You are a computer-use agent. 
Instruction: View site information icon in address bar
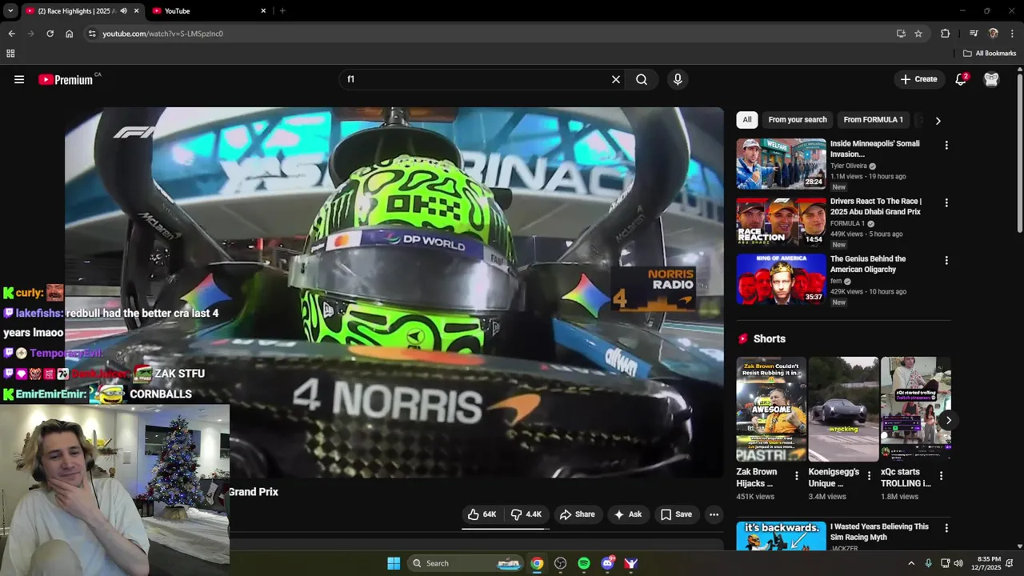pyautogui.click(x=92, y=34)
